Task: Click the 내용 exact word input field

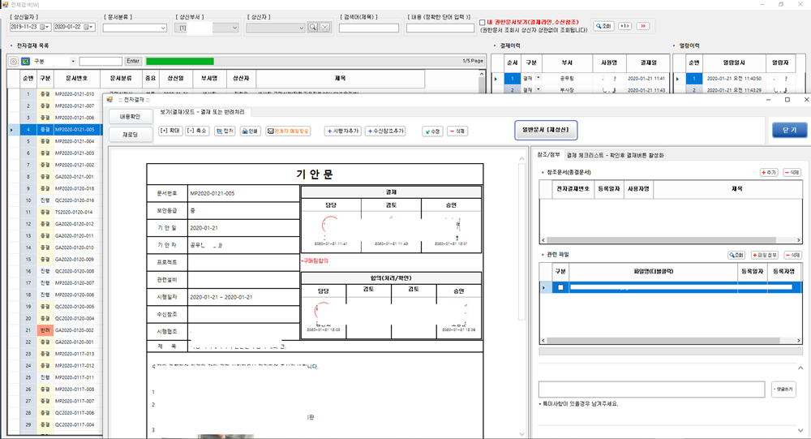Action: [x=440, y=28]
